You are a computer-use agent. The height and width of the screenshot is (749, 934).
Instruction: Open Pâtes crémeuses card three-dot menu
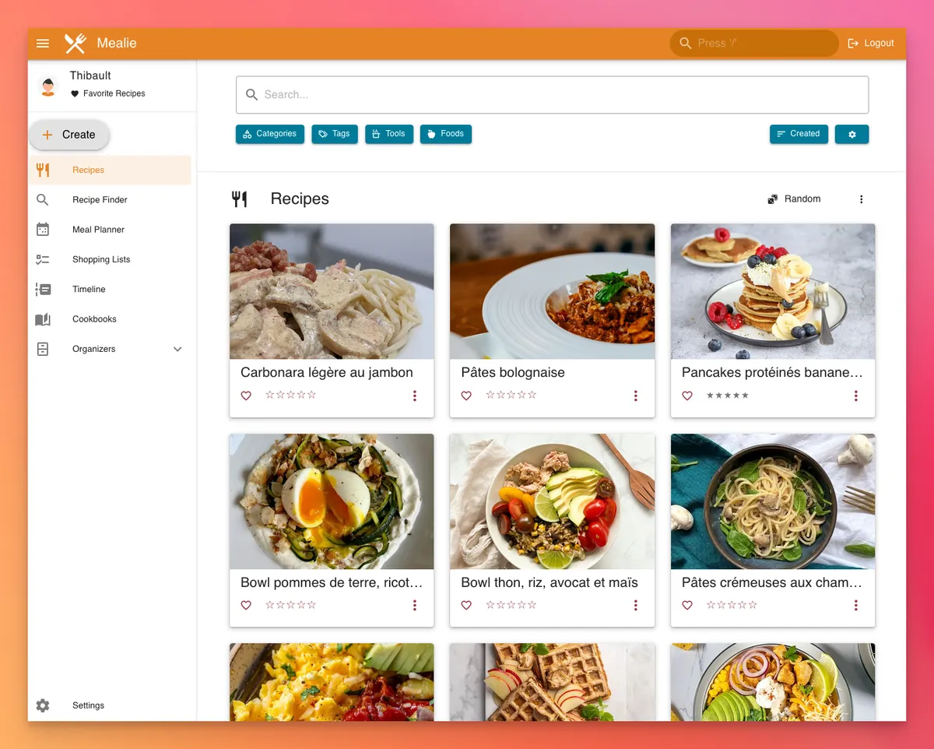(855, 605)
